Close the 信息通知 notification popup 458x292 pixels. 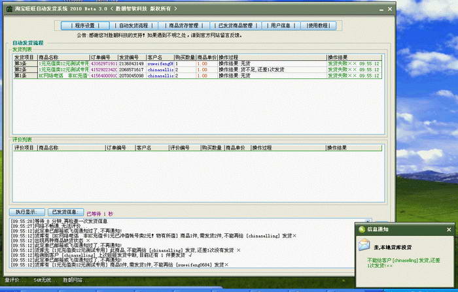(x=449, y=229)
